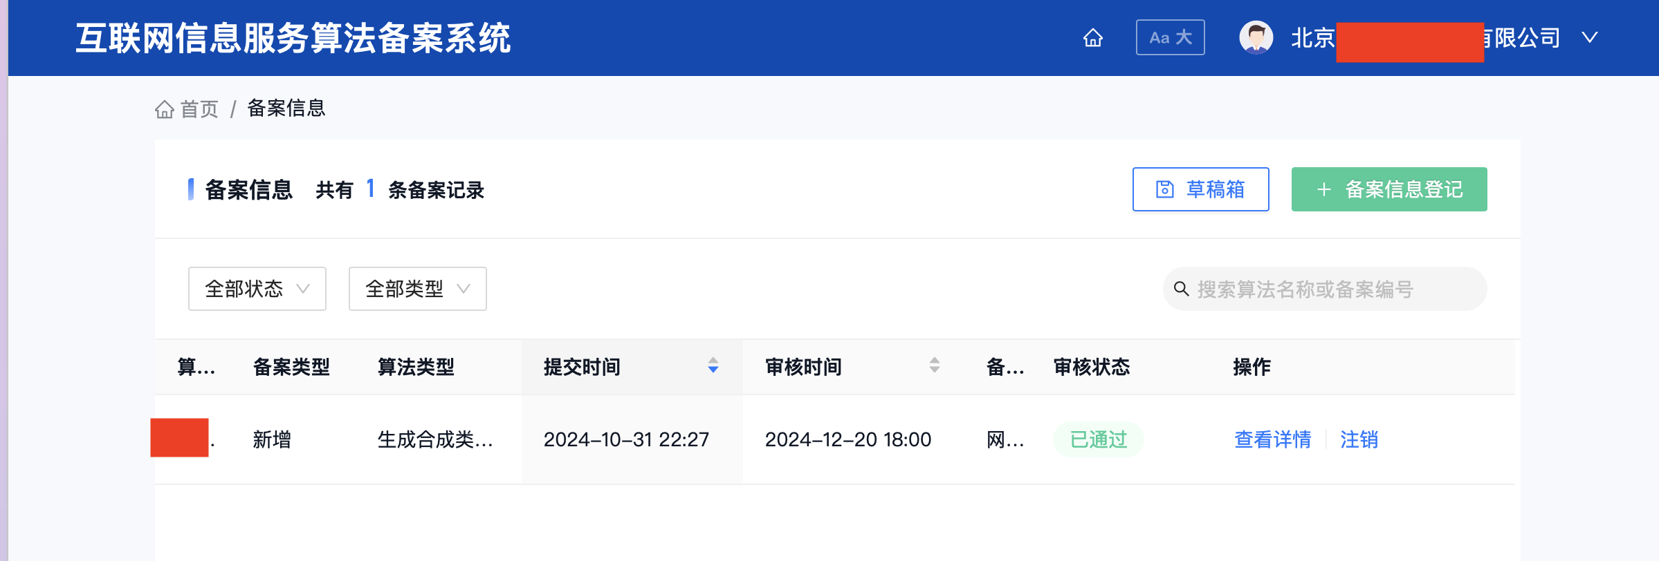This screenshot has width=1659, height=561.
Task: Click the breadcrumb house icon
Action: (x=165, y=109)
